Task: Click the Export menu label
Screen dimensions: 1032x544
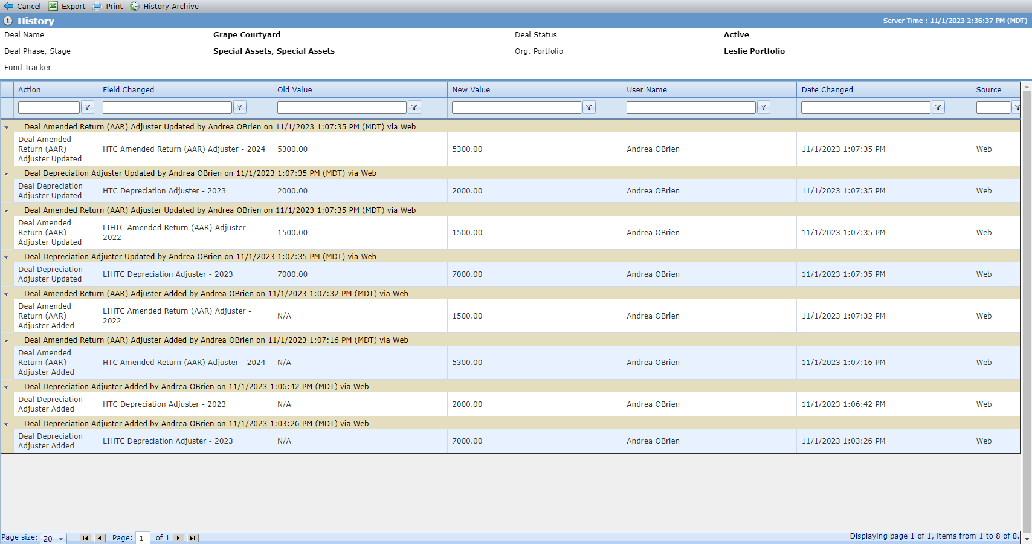Action: point(74,6)
